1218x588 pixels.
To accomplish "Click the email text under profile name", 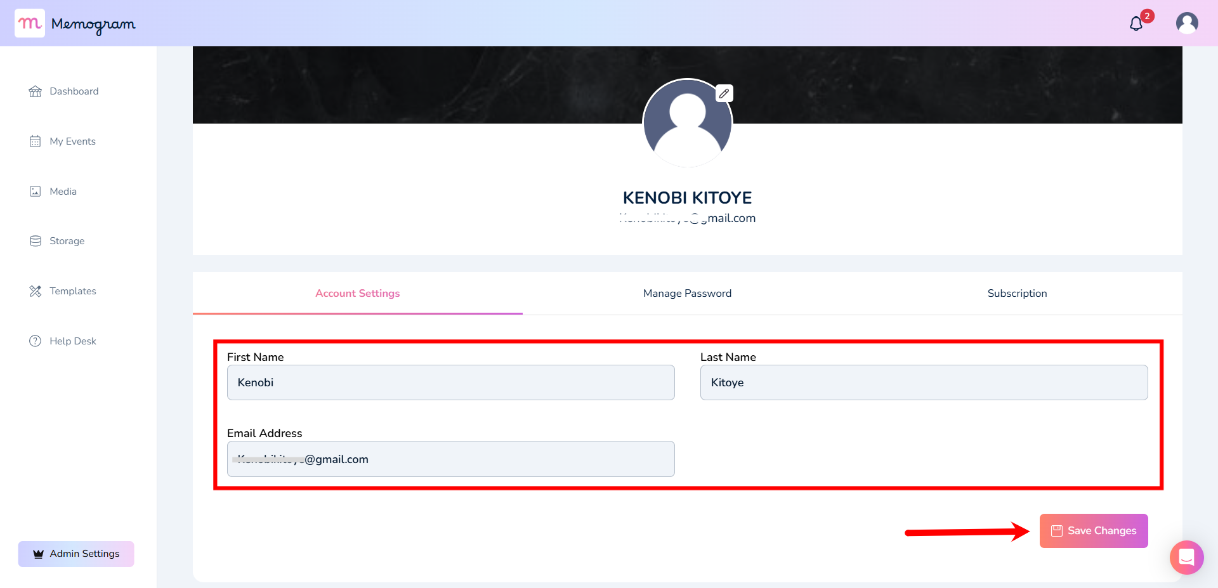I will click(688, 218).
